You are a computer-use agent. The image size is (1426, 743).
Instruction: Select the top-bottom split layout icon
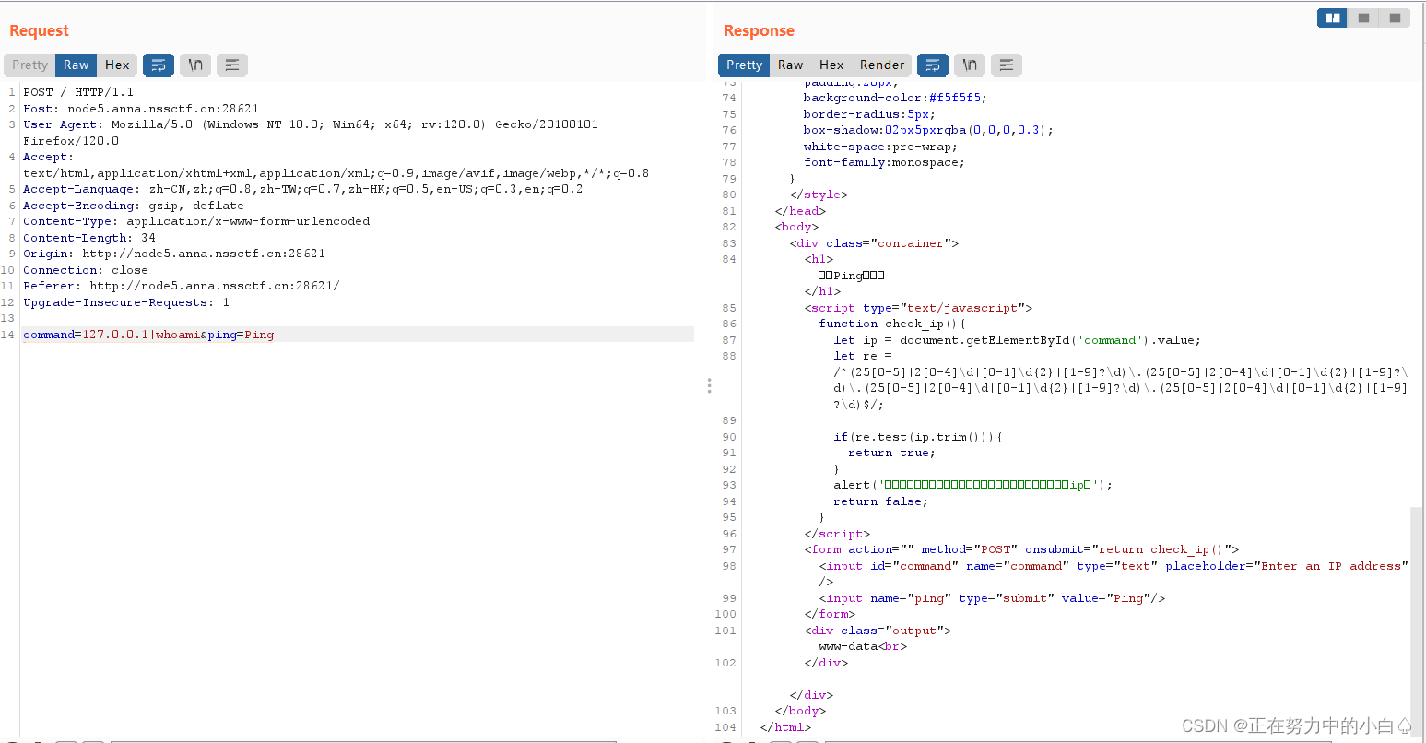click(x=1363, y=18)
